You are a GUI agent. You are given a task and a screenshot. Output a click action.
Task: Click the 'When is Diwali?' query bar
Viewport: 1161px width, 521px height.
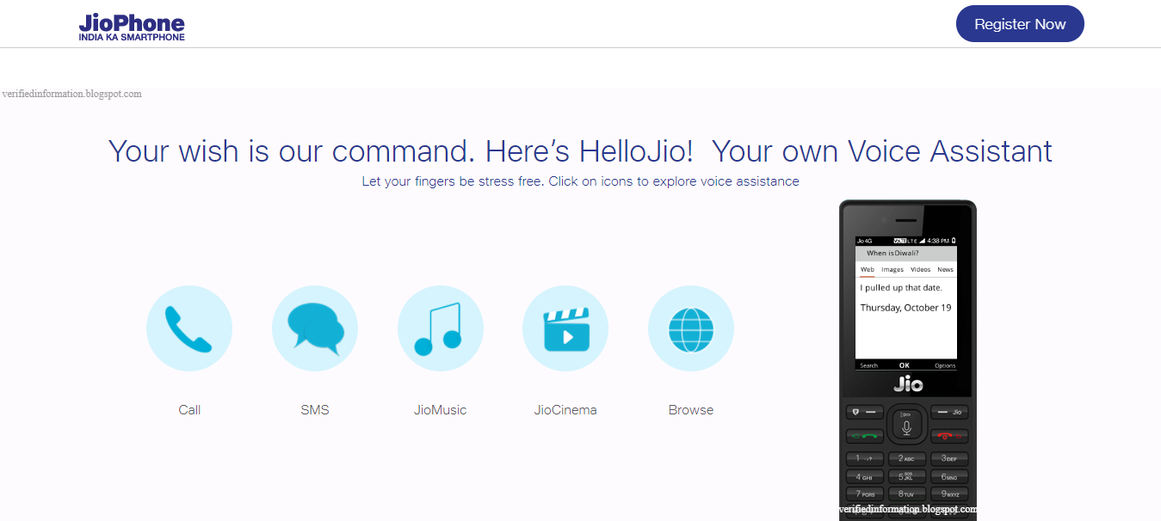(x=906, y=254)
